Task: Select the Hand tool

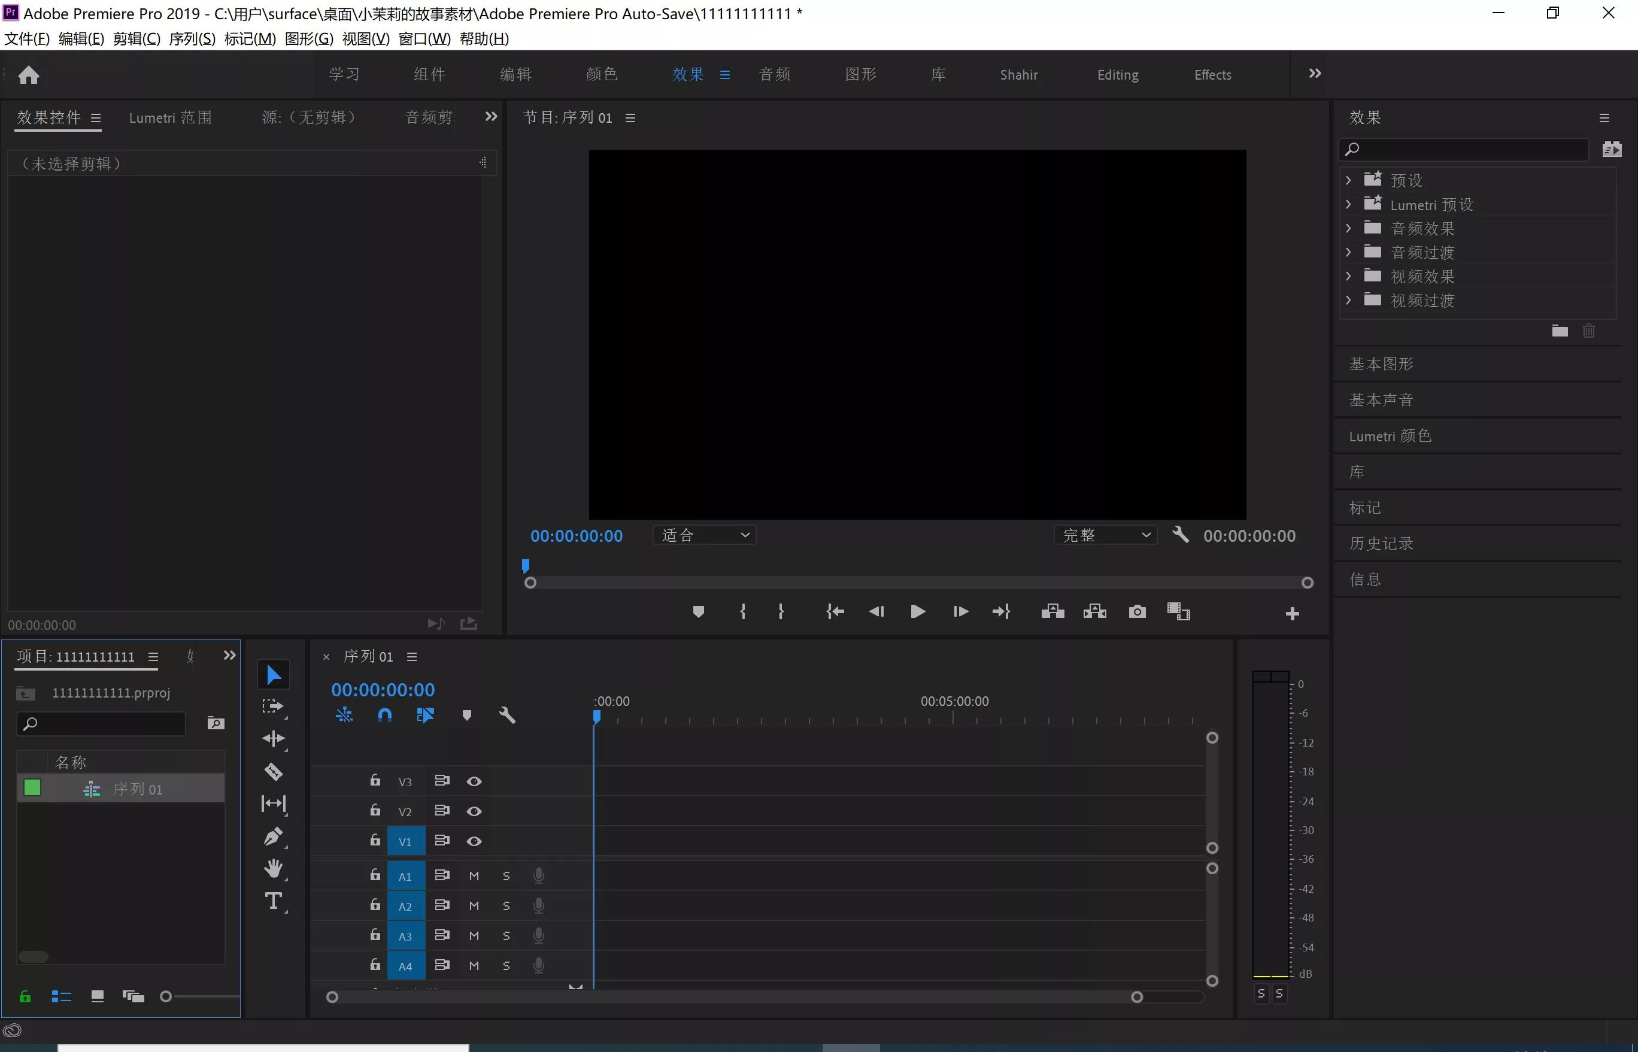Action: tap(273, 868)
